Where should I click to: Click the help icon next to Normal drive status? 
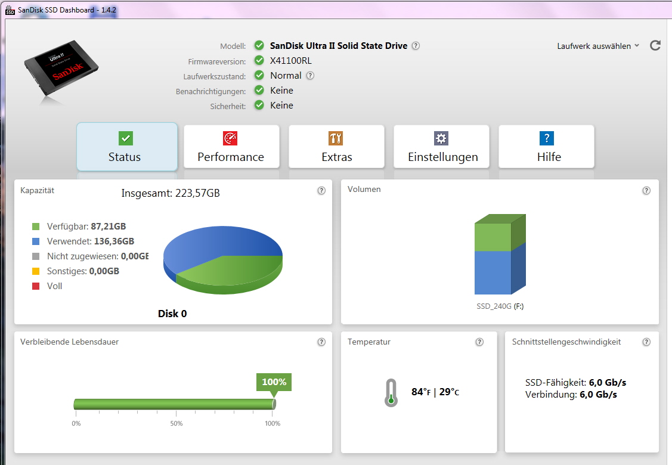(310, 76)
